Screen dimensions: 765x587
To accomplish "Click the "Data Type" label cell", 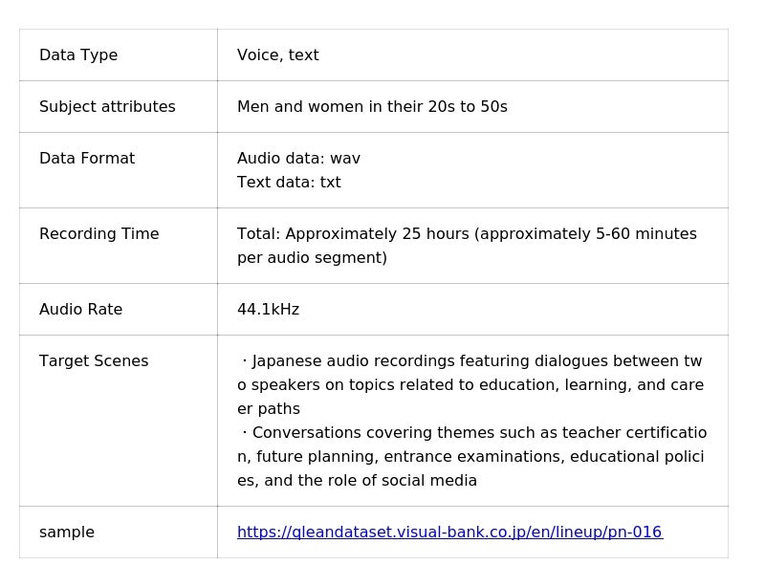I will click(78, 55).
